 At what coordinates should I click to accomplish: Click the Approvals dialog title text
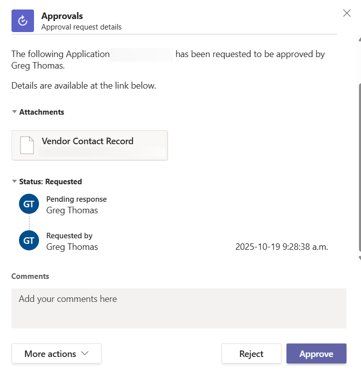coord(62,16)
